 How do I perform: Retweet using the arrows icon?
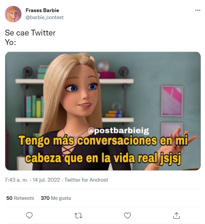point(79,216)
